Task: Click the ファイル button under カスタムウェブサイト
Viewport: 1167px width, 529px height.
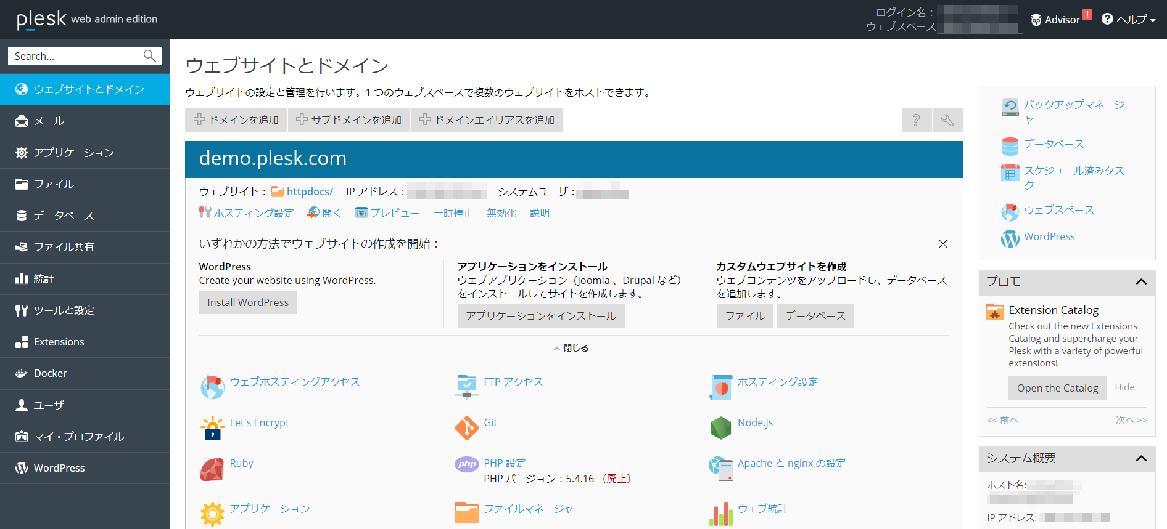Action: (x=745, y=316)
